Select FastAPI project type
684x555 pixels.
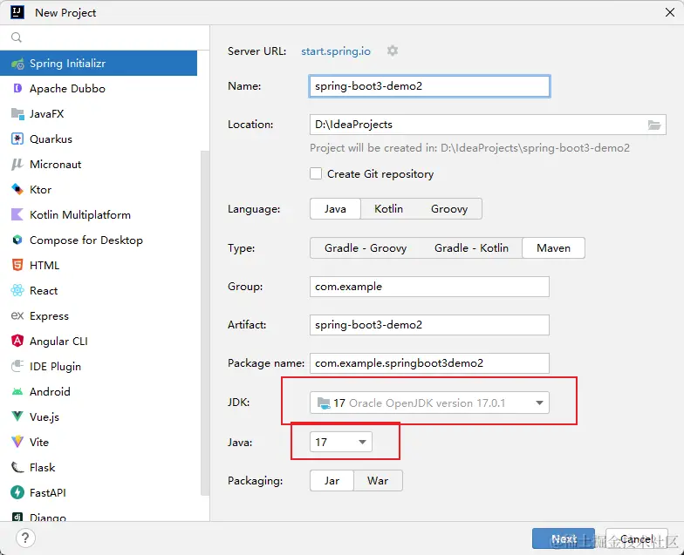[x=99, y=493]
